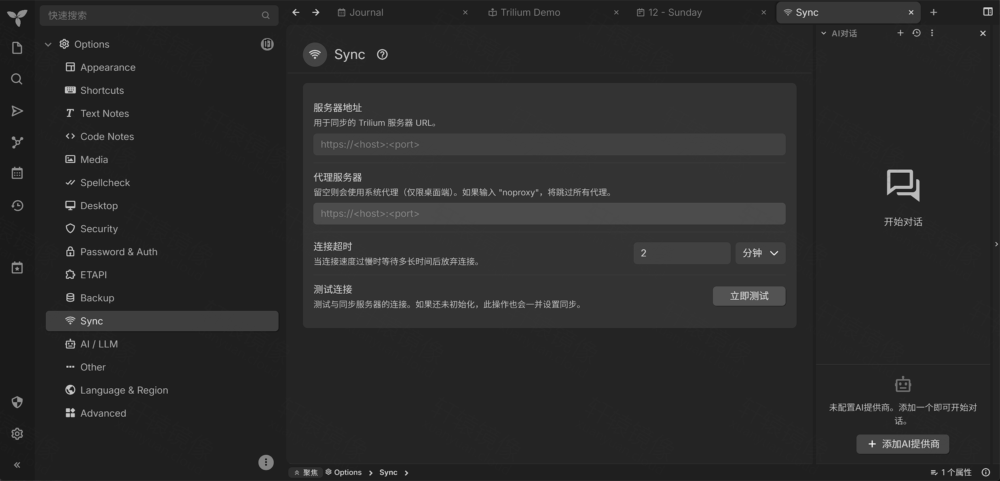1000x481 pixels.
Task: Open the new note icon in left launcher
Action: click(x=17, y=48)
